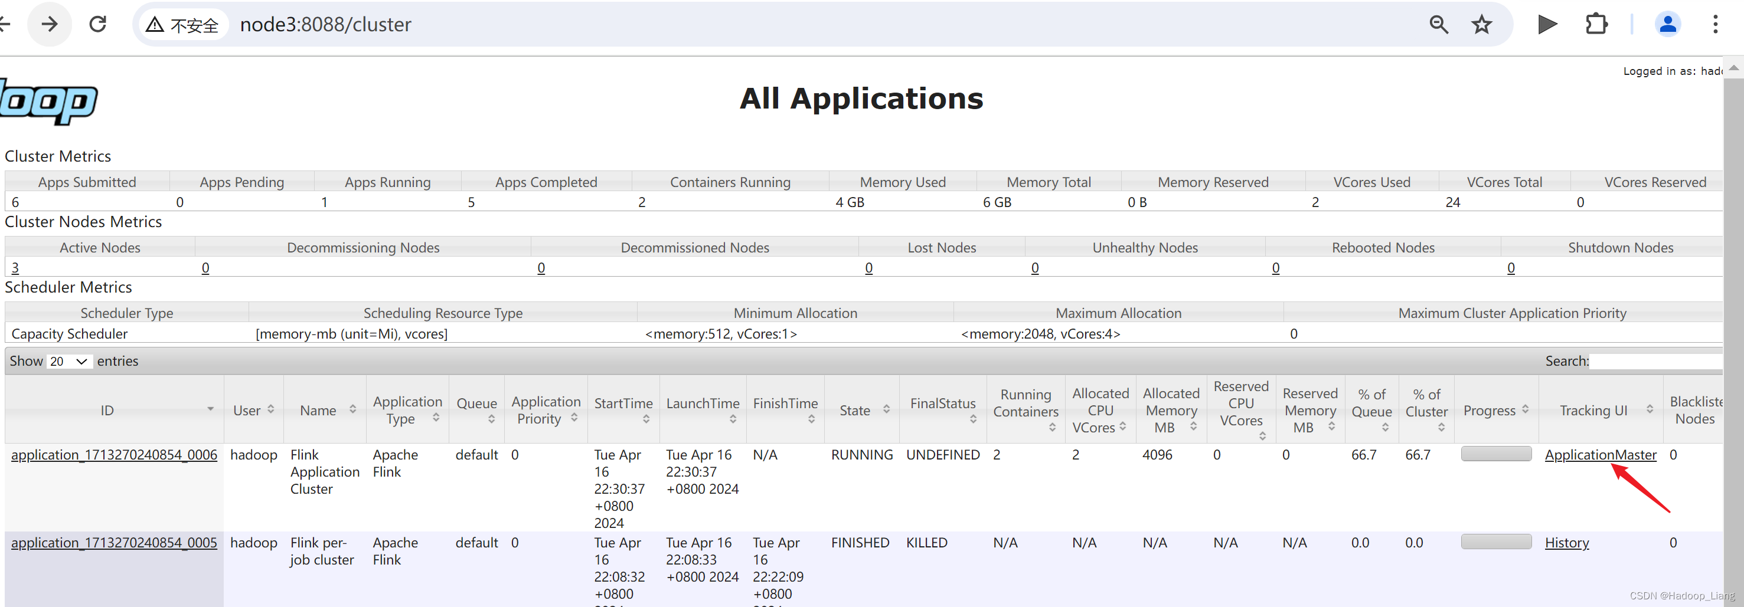This screenshot has height=607, width=1744.
Task: Click the Decommissioned Nodes 0 link
Action: 541,268
